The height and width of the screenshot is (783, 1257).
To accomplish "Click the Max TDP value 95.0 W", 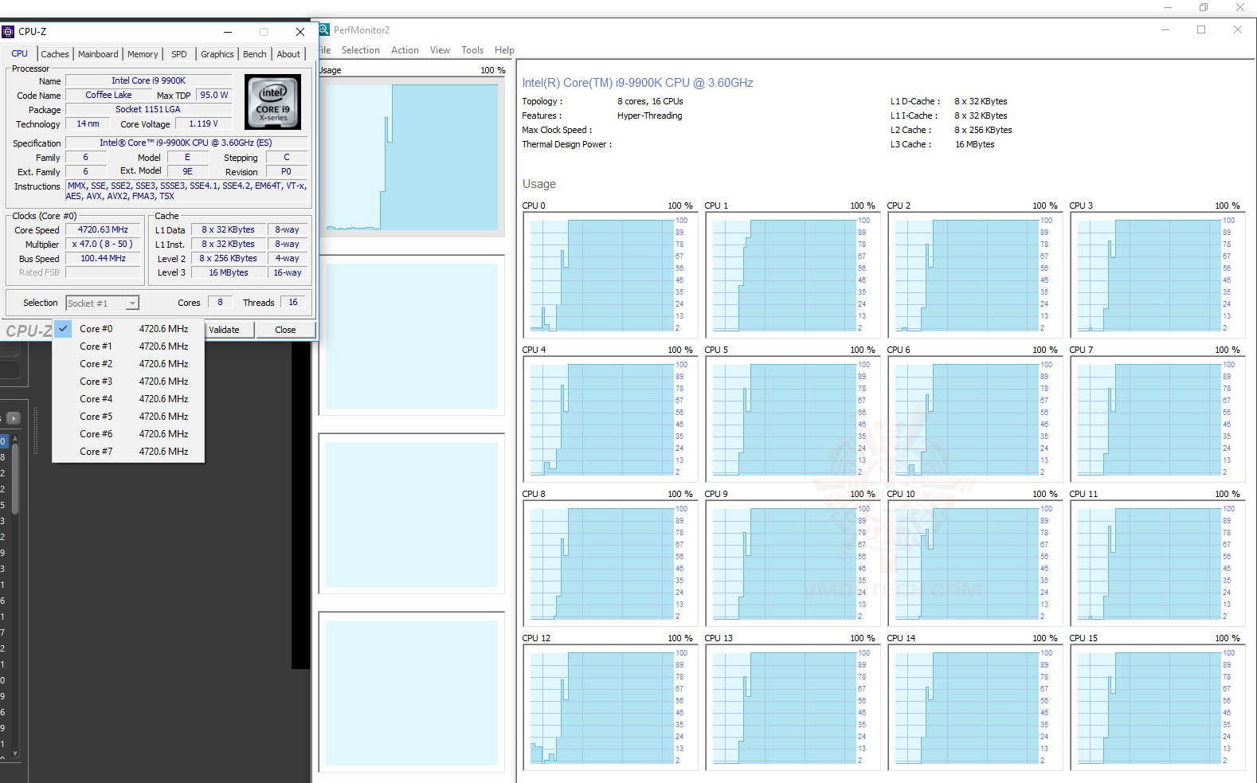I will 213,95.
